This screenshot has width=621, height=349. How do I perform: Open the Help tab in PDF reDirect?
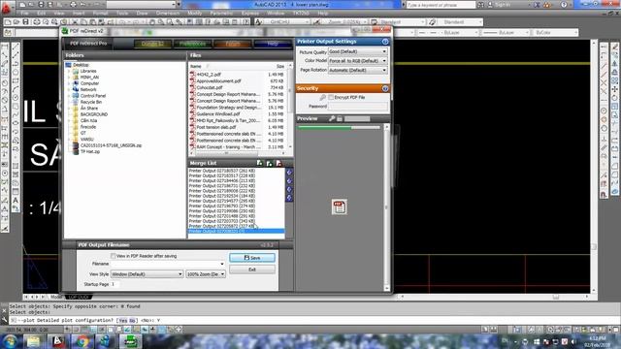coord(273,44)
